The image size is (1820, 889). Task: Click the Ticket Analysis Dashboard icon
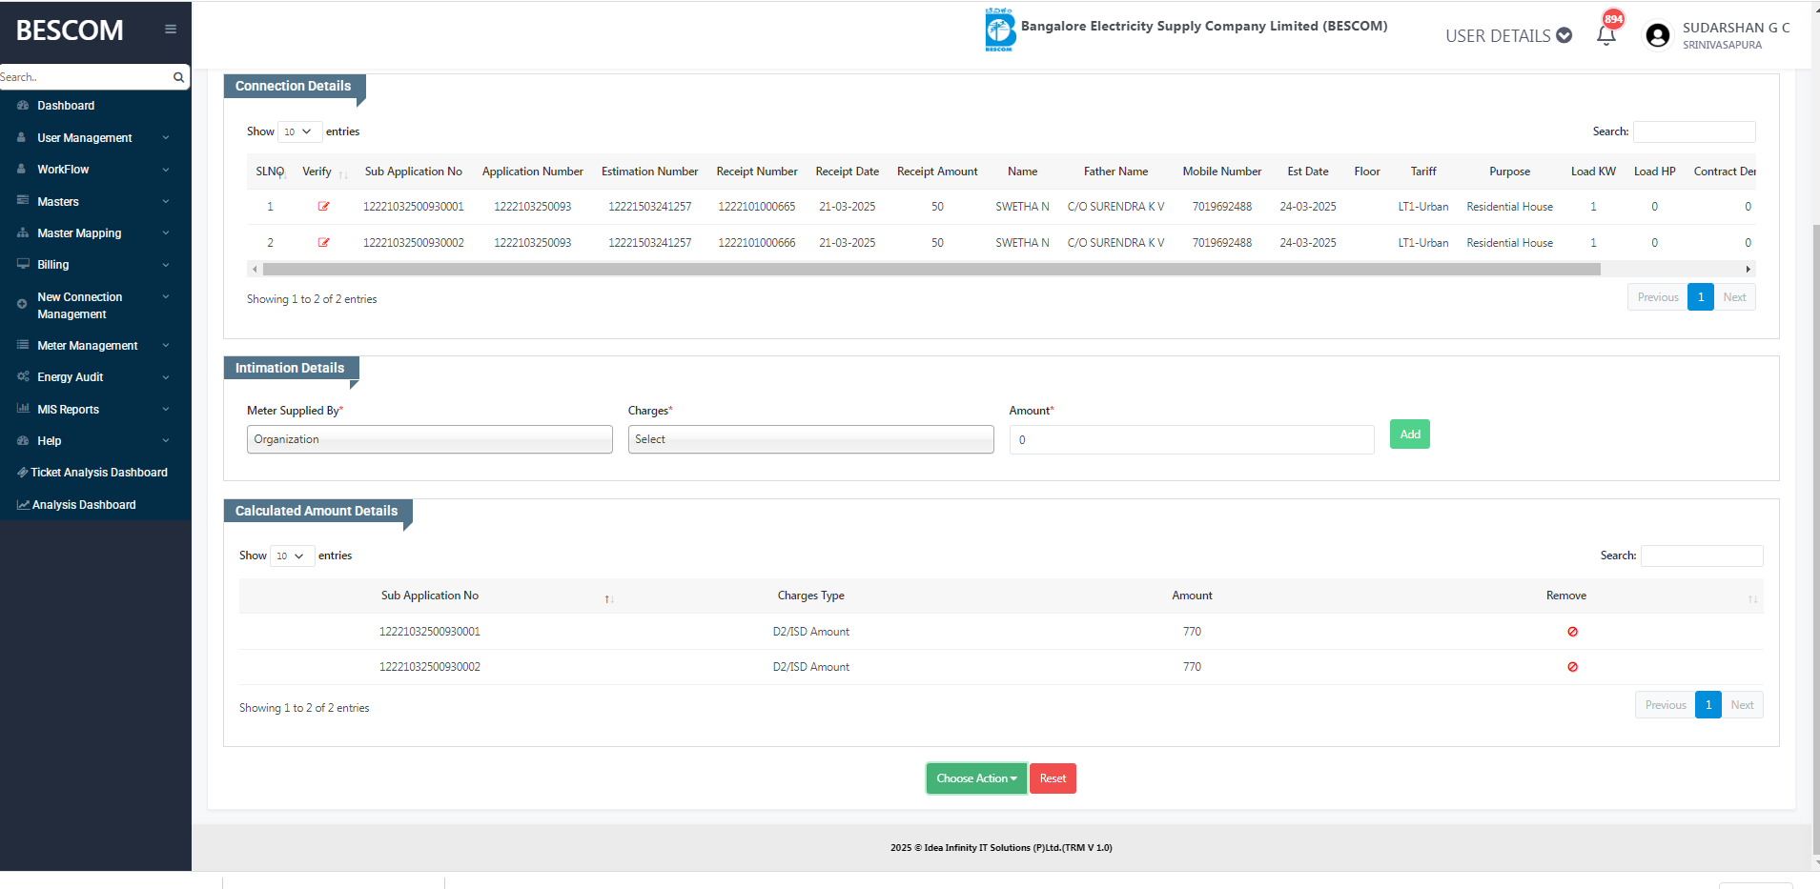pyautogui.click(x=22, y=473)
